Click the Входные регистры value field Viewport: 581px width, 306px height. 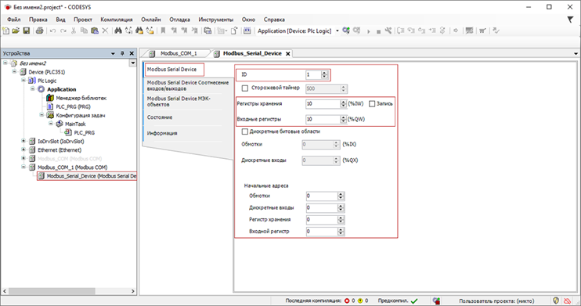coord(323,119)
